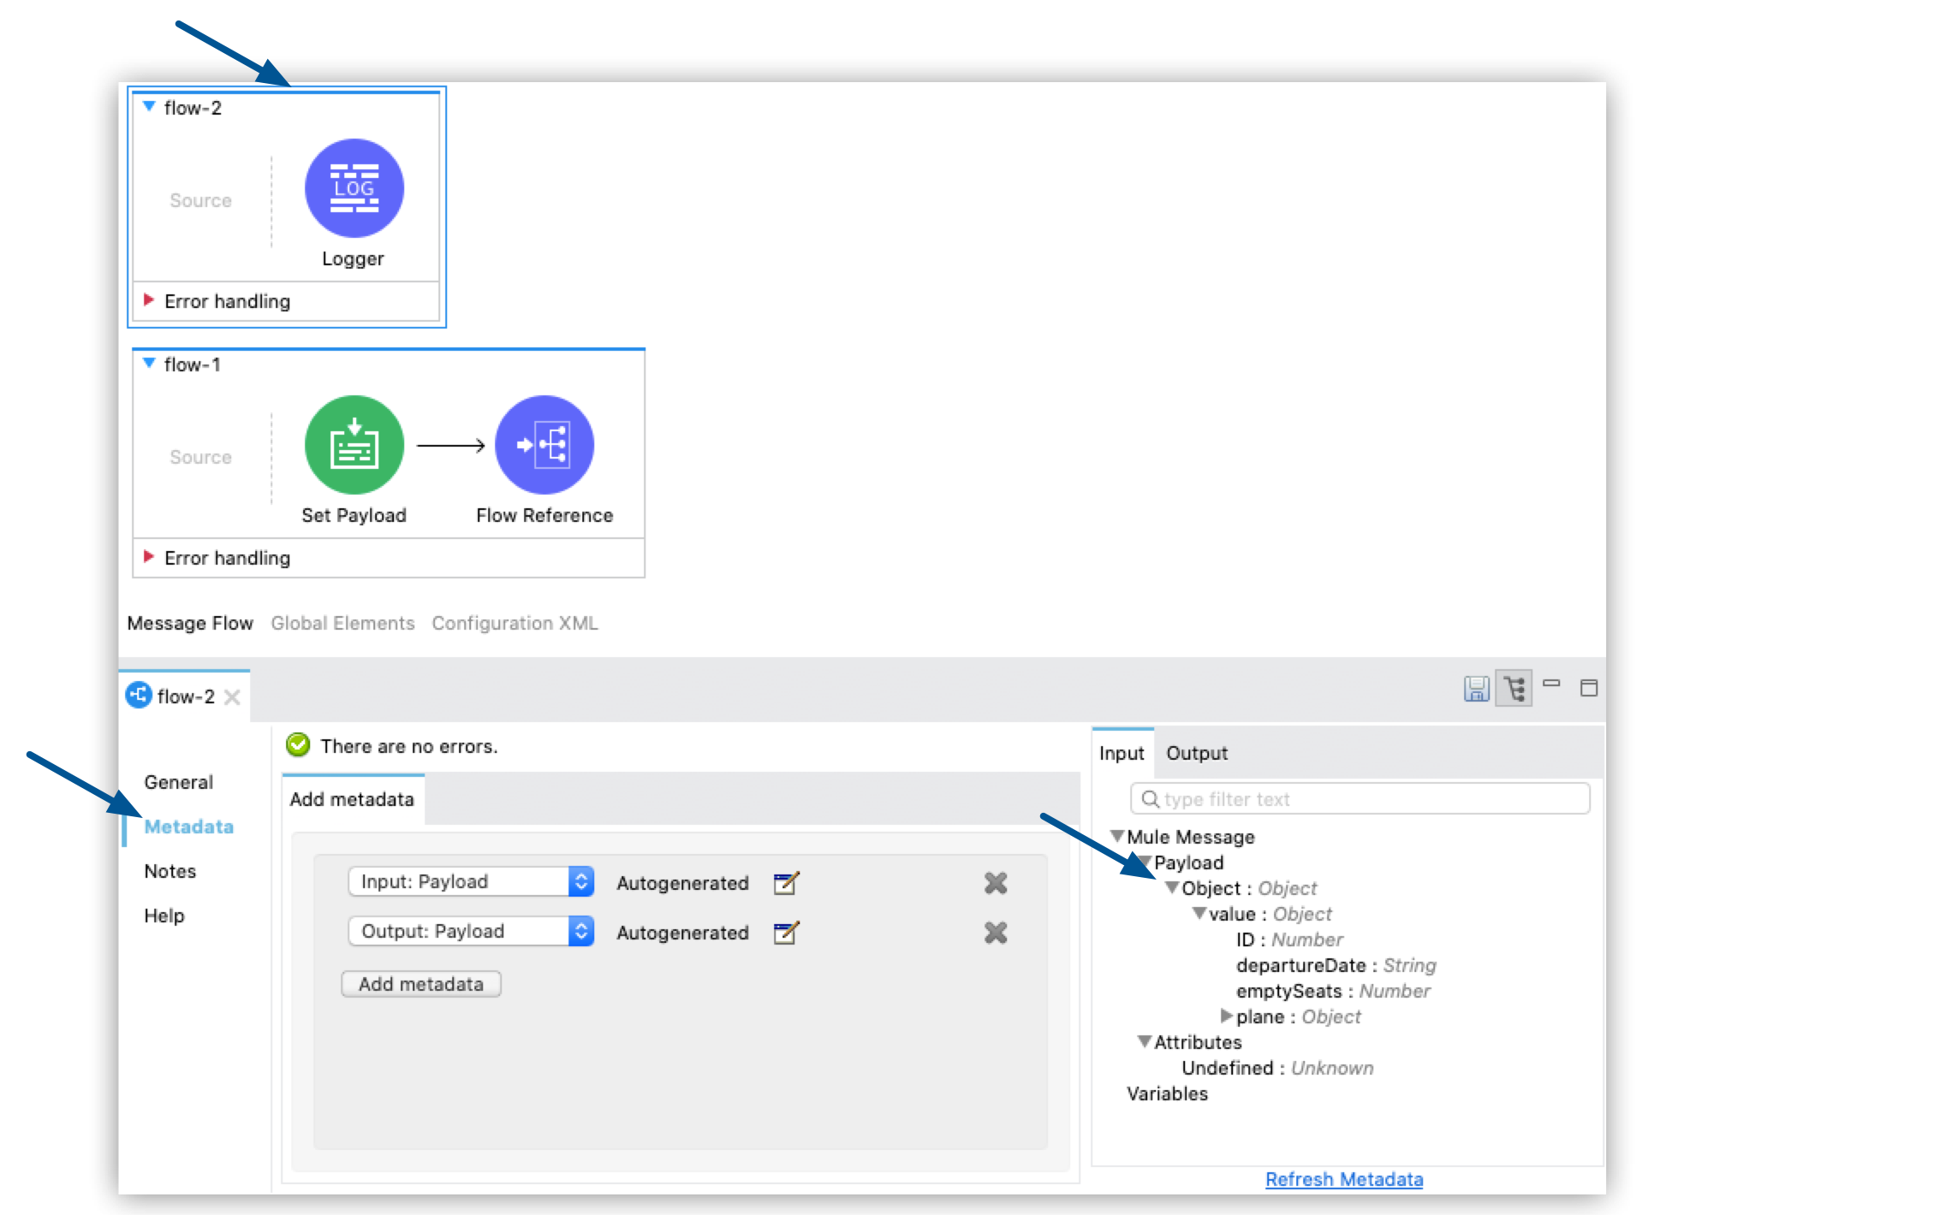This screenshot has height=1215, width=1952.
Task: Select Notes in the left sidebar
Action: point(170,871)
